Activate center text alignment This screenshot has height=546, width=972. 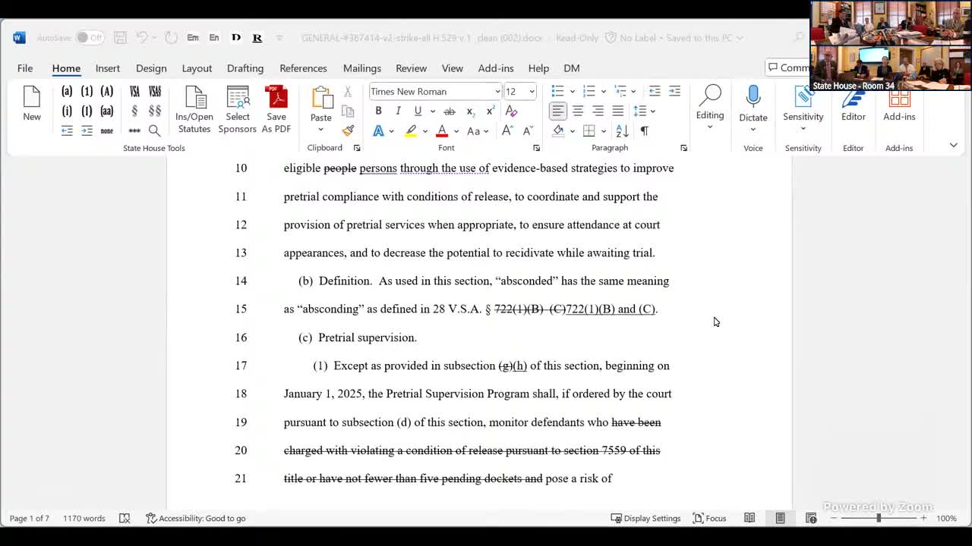(x=578, y=111)
